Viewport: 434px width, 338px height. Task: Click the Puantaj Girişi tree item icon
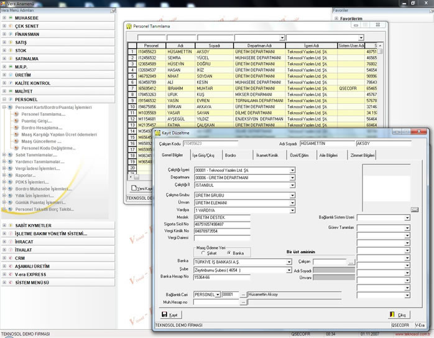(16, 121)
